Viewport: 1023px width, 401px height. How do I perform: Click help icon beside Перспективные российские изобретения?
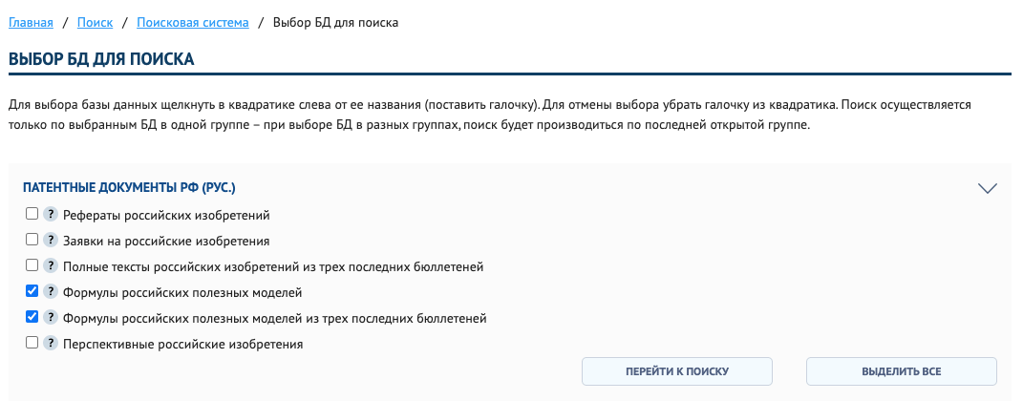52,344
